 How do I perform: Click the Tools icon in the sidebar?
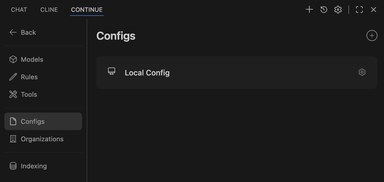[13, 94]
